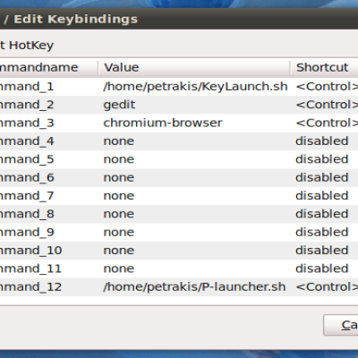358x358 pixels.
Task: Click the none value for command_9
Action: click(119, 233)
